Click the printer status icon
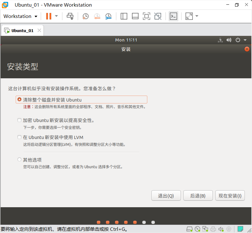The image size is (252, 233). (x=213, y=229)
